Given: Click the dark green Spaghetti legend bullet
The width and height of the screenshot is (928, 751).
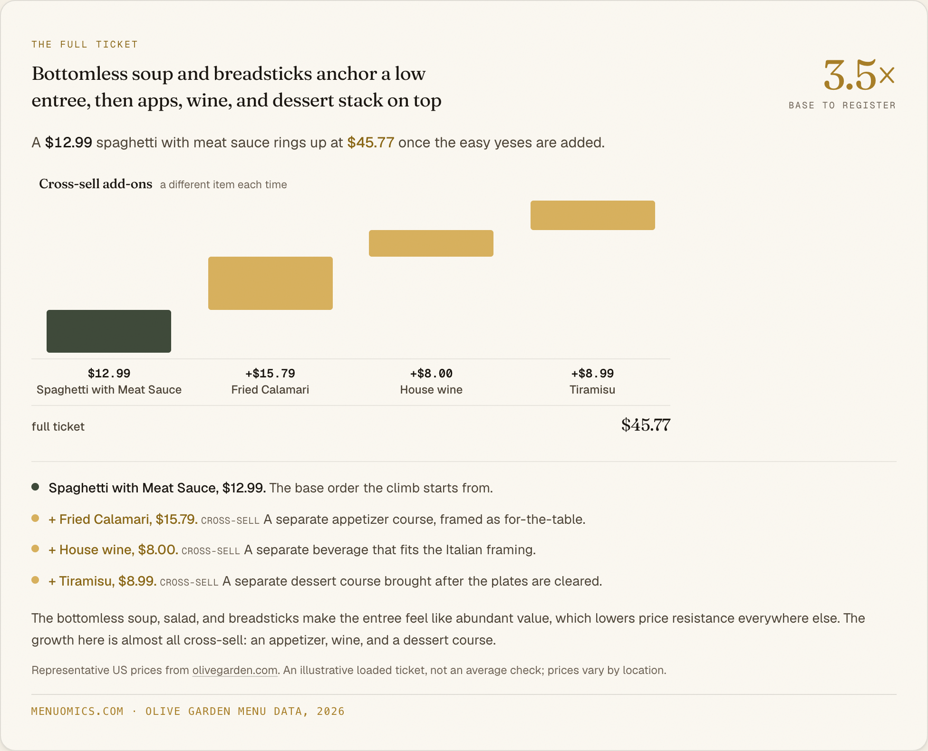Looking at the screenshot, I should click(x=35, y=487).
